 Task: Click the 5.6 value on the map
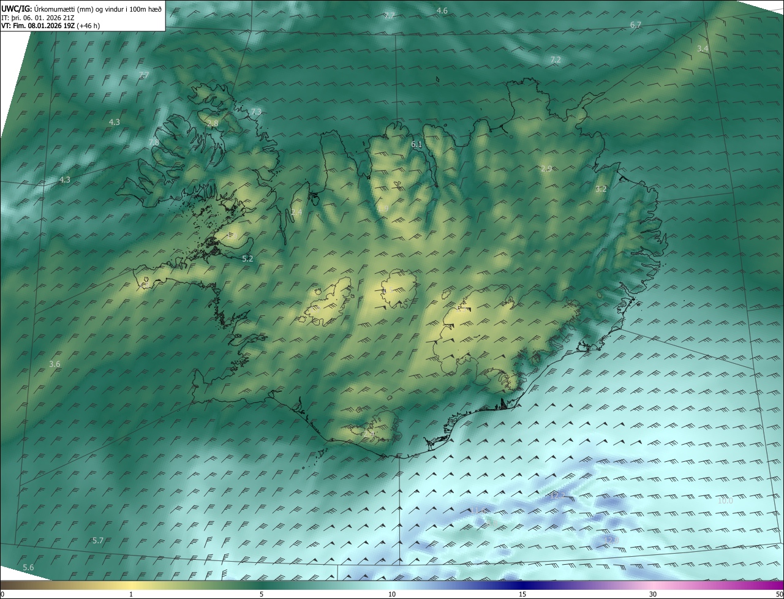point(28,568)
